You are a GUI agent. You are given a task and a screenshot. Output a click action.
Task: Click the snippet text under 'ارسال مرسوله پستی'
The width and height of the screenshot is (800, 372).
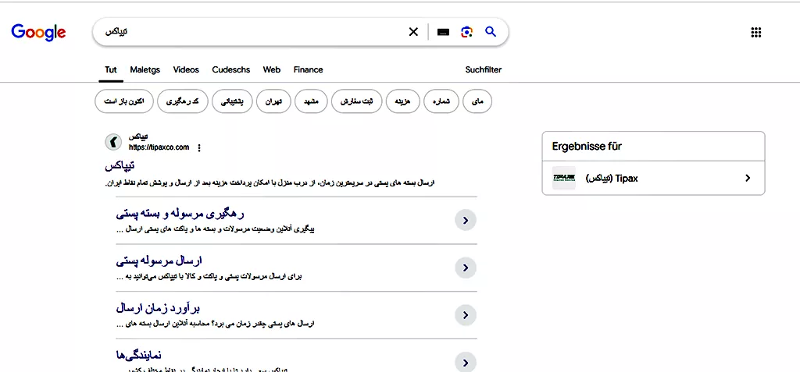tap(209, 277)
